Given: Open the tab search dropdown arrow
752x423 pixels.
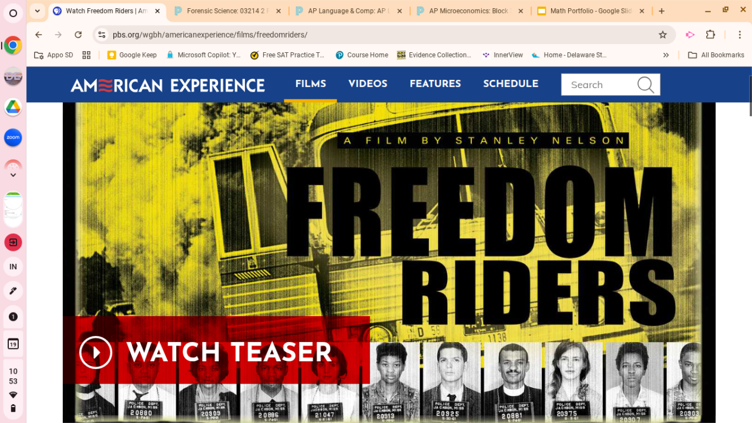Looking at the screenshot, I should pyautogui.click(x=37, y=11).
